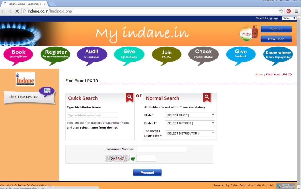The height and width of the screenshot is (189, 301).
Task: Click the Proceed button
Action: pos(148,173)
